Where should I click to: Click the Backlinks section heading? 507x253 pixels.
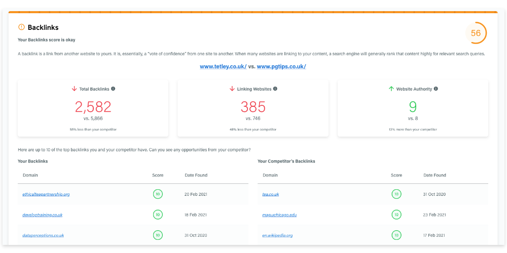(x=43, y=27)
